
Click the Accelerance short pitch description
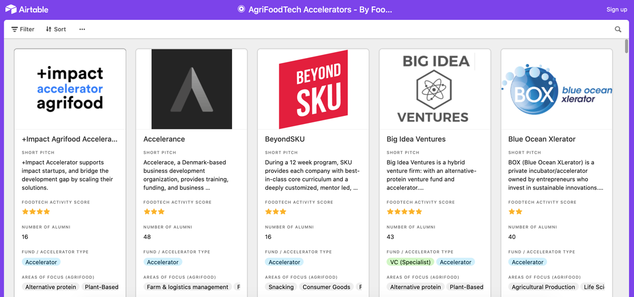click(186, 175)
